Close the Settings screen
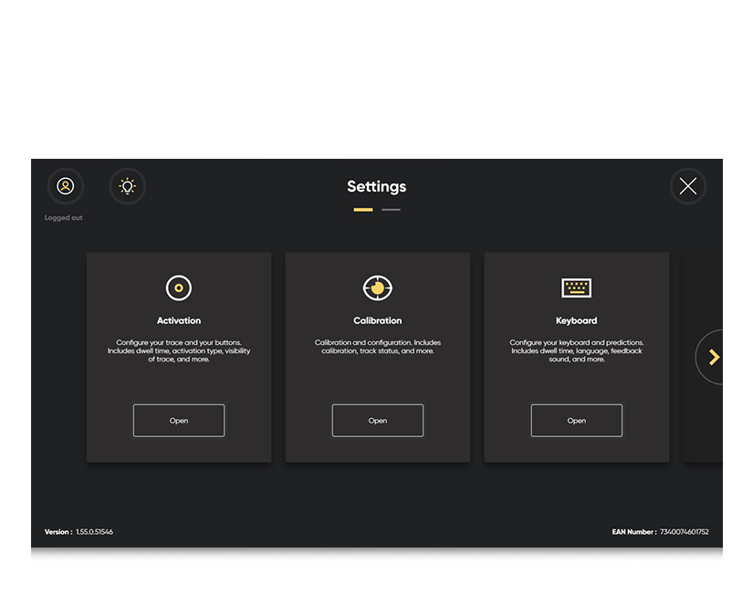 [x=687, y=186]
